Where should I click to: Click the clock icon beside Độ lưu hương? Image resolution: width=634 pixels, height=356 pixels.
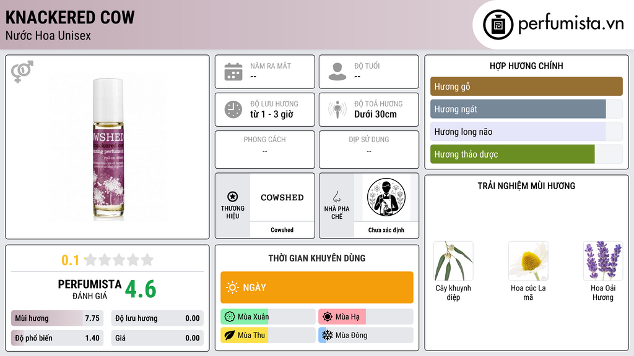coord(233,109)
